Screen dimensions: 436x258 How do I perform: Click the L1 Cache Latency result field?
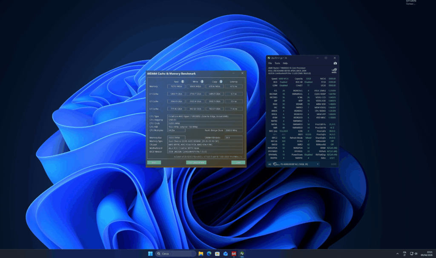pyautogui.click(x=234, y=94)
